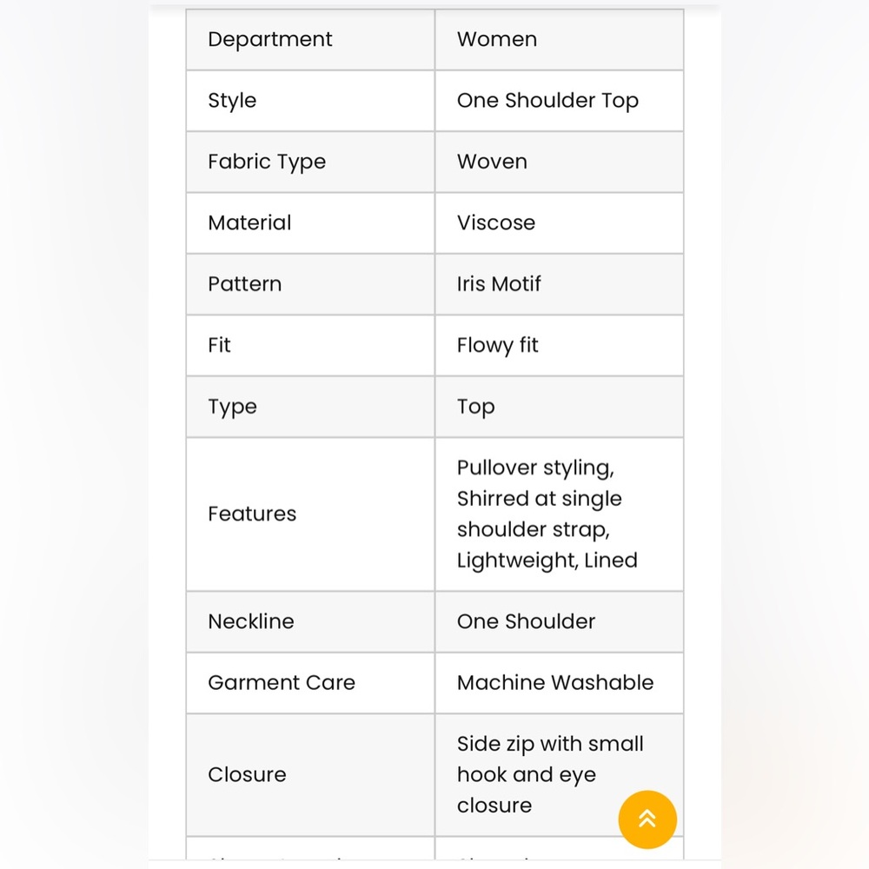
Task: Click the Viscose material value
Action: [x=496, y=222]
